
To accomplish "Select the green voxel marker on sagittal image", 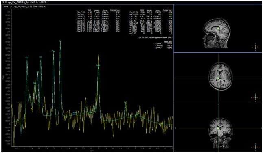I will (218, 28).
